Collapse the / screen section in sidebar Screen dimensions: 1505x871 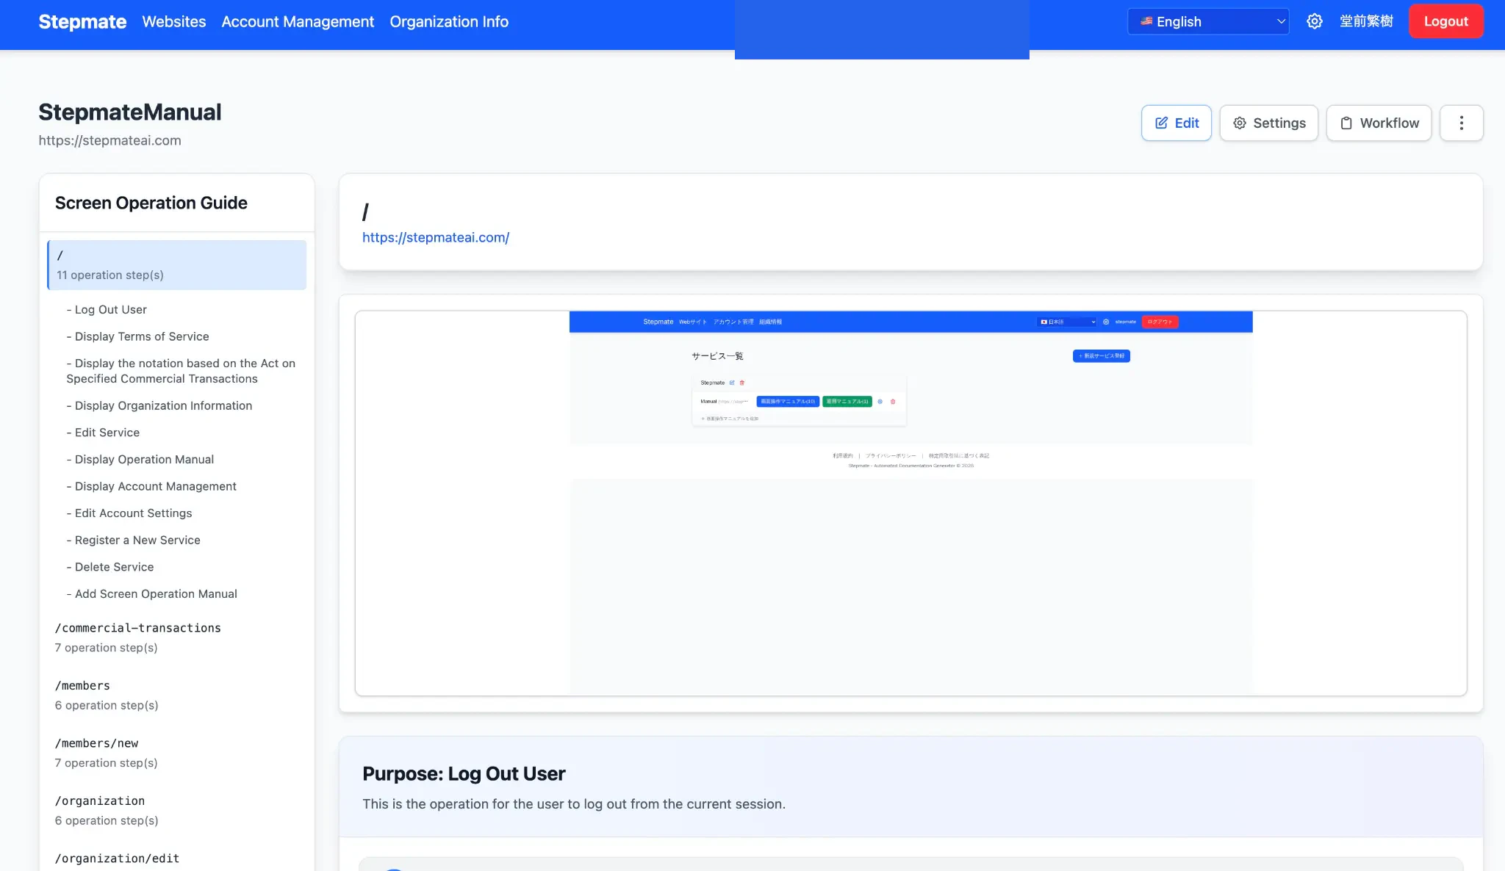pyautogui.click(x=176, y=264)
